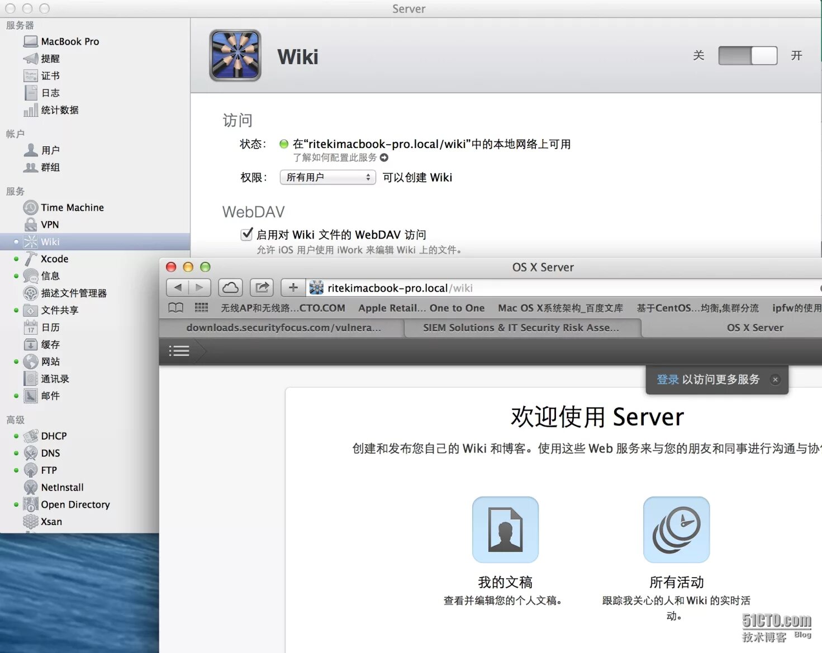Select the Xcode service

(46, 259)
